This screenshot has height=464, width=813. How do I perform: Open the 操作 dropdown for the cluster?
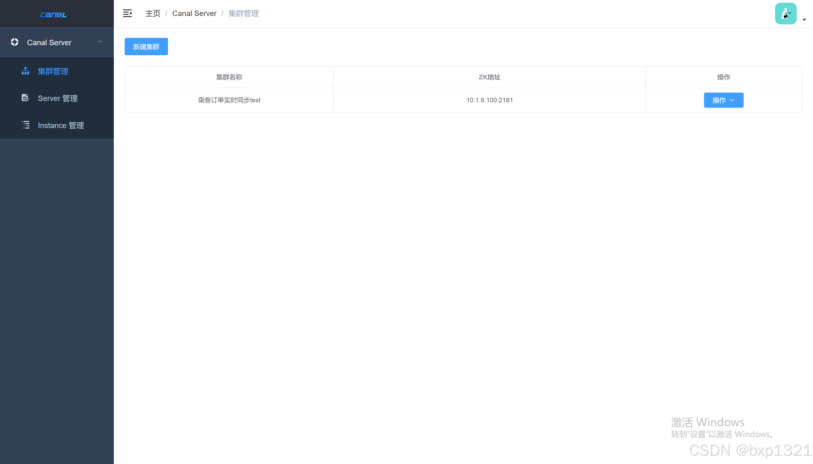(x=723, y=100)
